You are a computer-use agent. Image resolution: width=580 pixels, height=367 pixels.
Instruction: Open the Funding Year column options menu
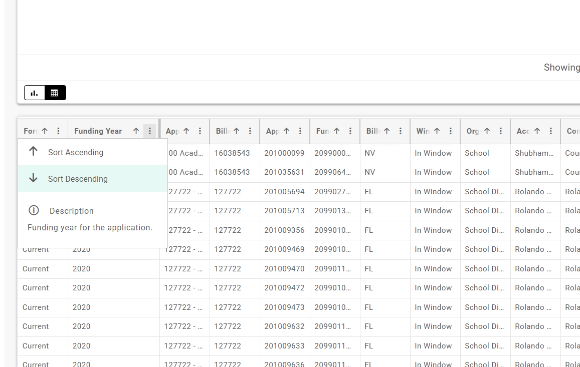click(149, 131)
